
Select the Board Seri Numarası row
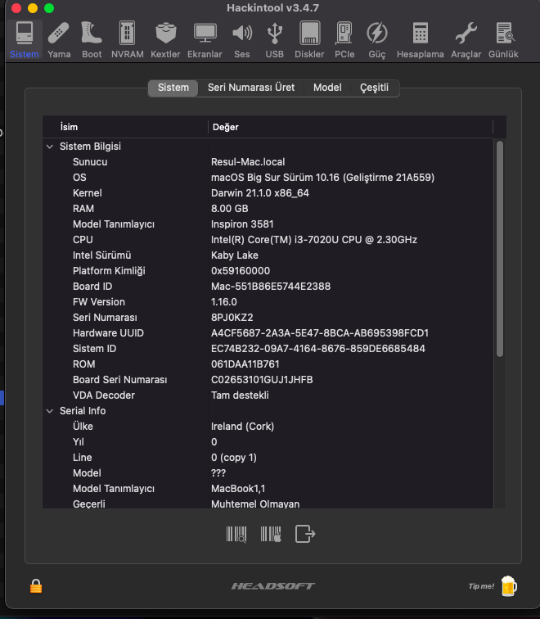(x=268, y=380)
